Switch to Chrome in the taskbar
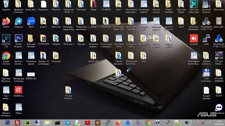 148,122
